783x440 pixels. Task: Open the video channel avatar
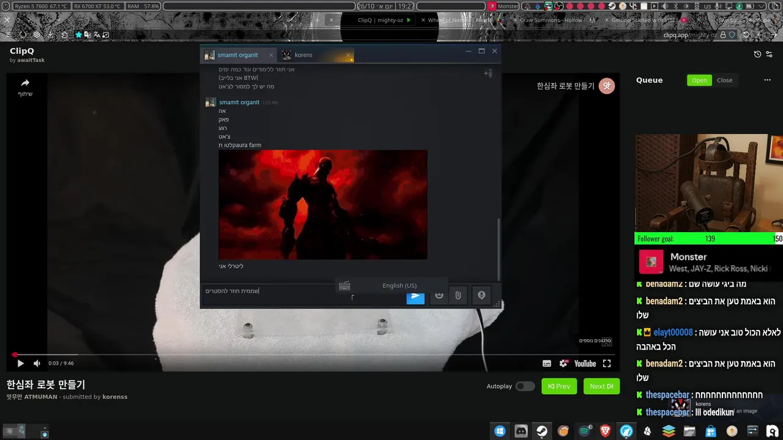point(606,86)
